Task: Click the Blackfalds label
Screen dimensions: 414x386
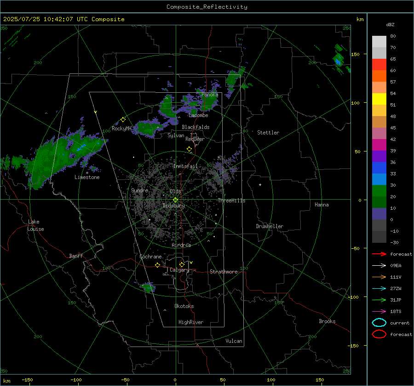Action: coord(195,127)
